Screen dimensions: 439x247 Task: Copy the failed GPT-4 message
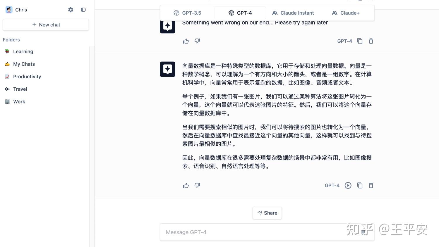tap(360, 41)
